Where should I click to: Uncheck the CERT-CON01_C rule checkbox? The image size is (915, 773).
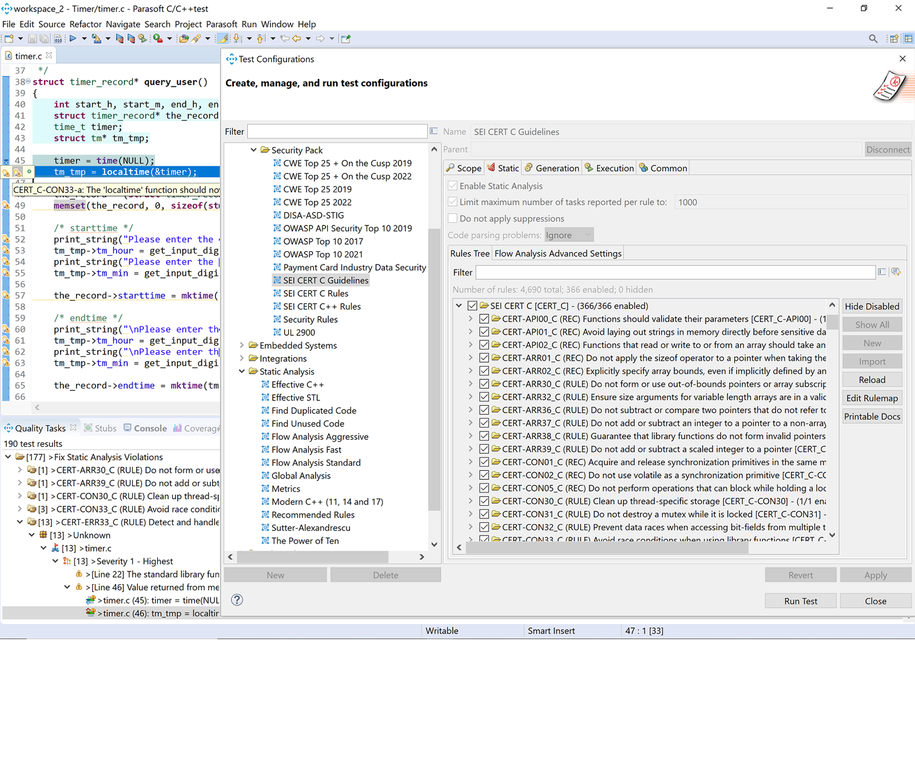coord(484,462)
